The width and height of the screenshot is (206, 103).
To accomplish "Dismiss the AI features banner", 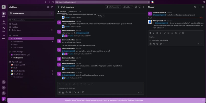I will click(x=203, y=100).
